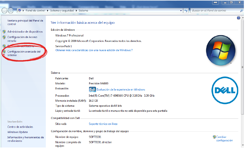Click the computer icon in address bar
245x150 pixels.
coord(19,10)
